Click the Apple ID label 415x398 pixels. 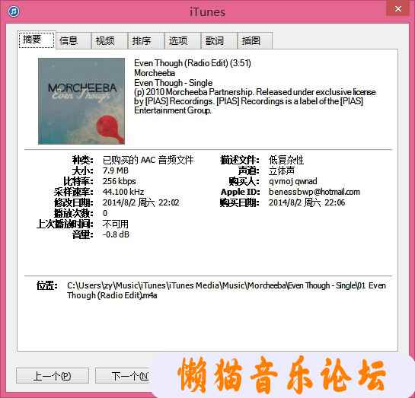(x=241, y=192)
